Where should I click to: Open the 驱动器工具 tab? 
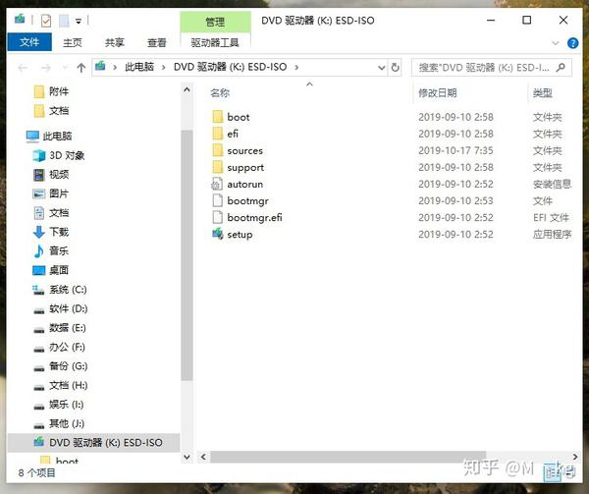coord(215,43)
